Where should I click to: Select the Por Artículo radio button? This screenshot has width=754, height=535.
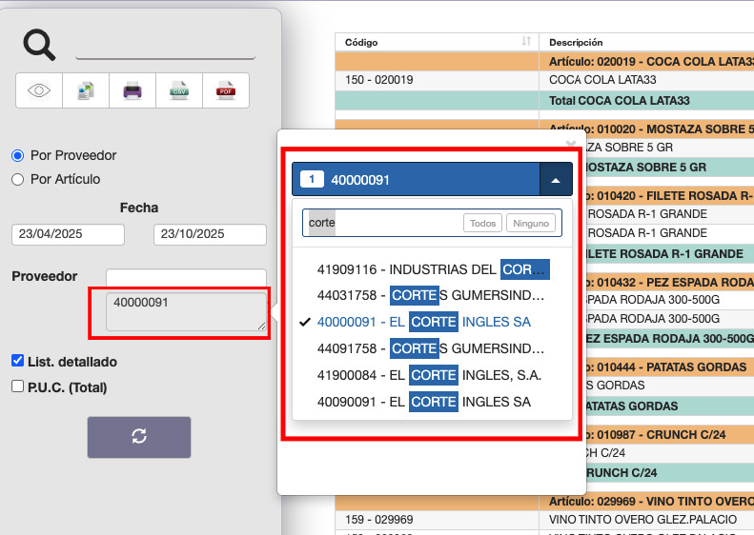pos(17,179)
